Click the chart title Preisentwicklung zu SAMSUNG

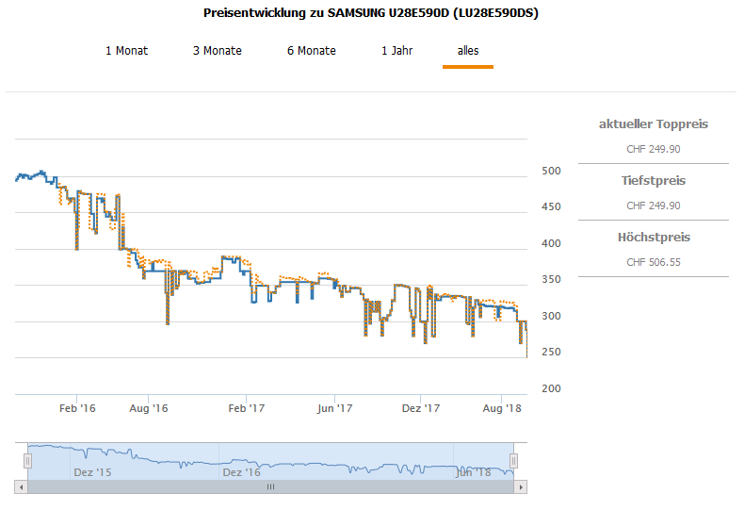pos(371,13)
